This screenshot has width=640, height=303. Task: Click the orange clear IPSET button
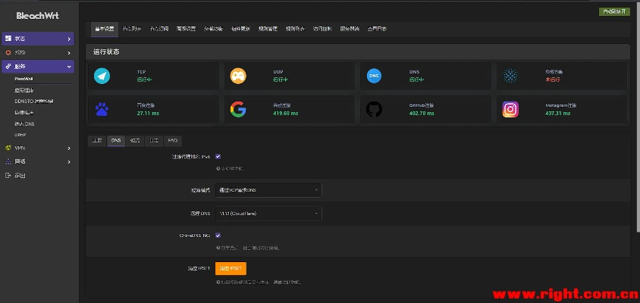tap(231, 268)
